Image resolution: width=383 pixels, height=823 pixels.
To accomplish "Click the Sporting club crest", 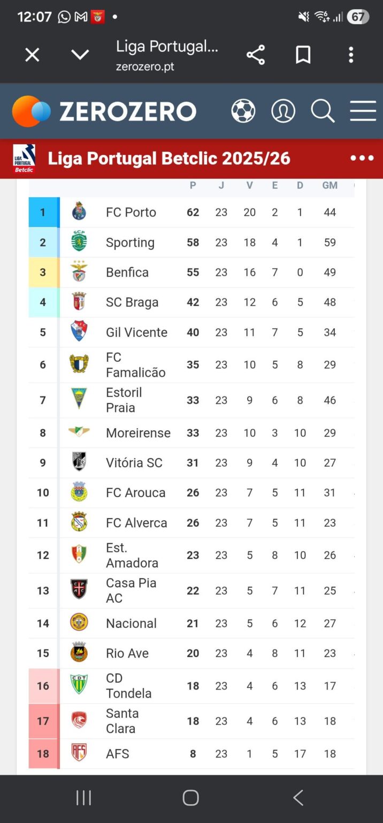I will (x=79, y=242).
